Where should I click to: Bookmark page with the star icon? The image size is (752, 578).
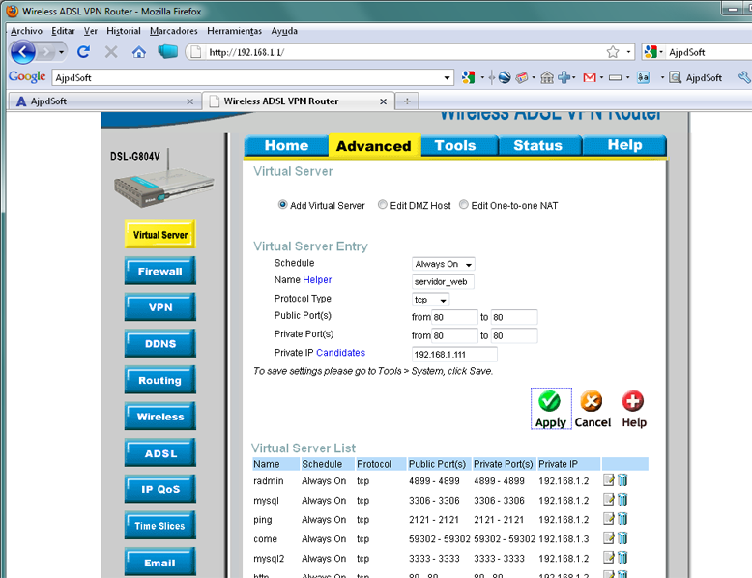(x=613, y=52)
